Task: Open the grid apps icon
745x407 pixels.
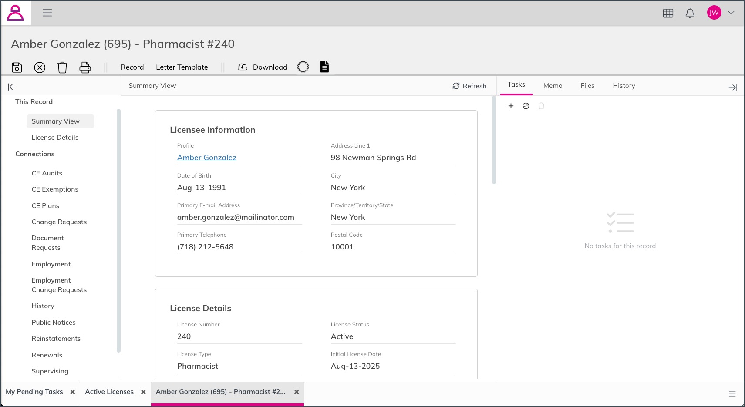Action: (668, 13)
